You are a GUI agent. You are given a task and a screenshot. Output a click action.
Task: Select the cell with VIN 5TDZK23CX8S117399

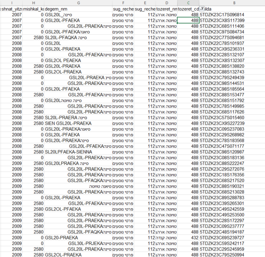tap(232, 21)
